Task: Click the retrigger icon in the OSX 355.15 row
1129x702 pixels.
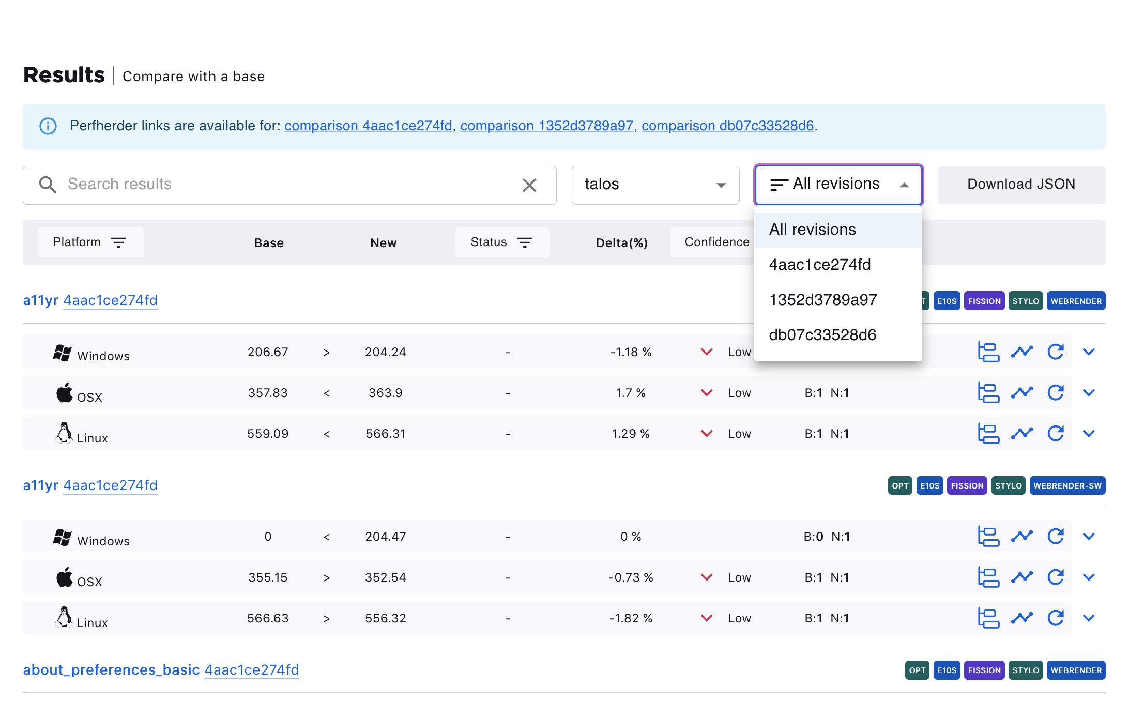Action: click(1055, 577)
